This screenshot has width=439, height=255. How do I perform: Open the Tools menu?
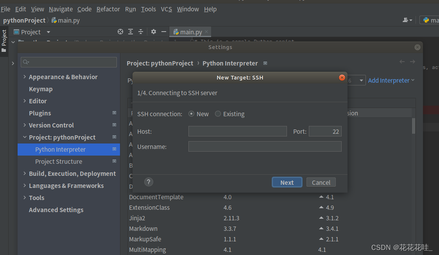[x=149, y=9]
